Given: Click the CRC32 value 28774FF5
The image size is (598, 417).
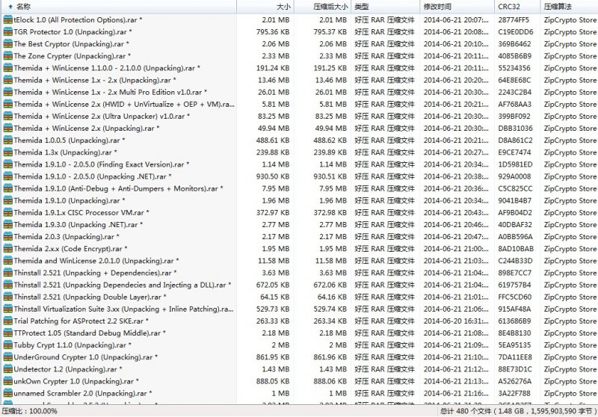Looking at the screenshot, I should 514,20.
